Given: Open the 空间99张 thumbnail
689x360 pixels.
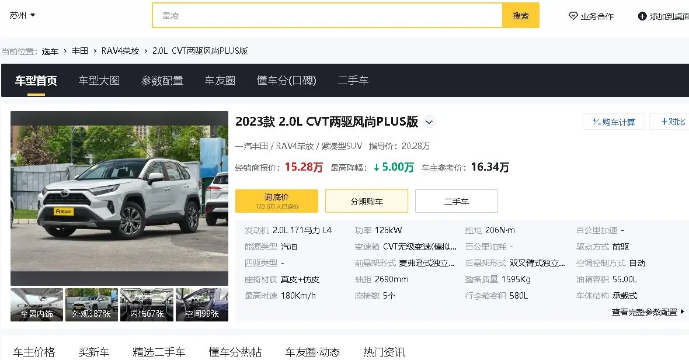Looking at the screenshot, I should [x=201, y=304].
